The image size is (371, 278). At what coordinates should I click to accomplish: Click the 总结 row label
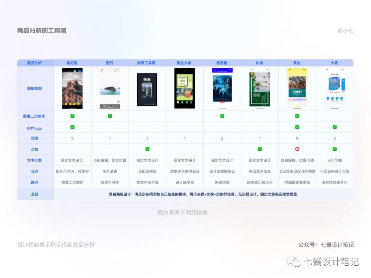(x=35, y=194)
